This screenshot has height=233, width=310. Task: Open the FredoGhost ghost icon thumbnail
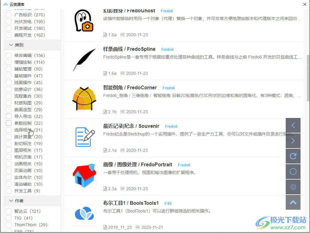coord(84,21)
